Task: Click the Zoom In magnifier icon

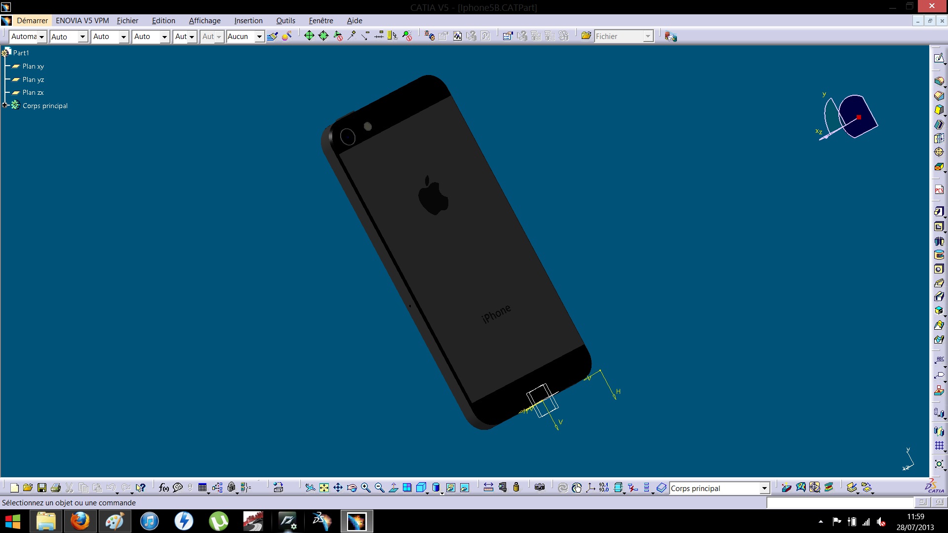Action: (x=366, y=488)
